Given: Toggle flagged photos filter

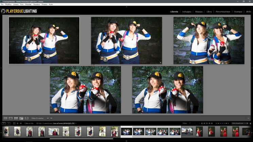Looking at the screenshot, I should tap(190, 123).
